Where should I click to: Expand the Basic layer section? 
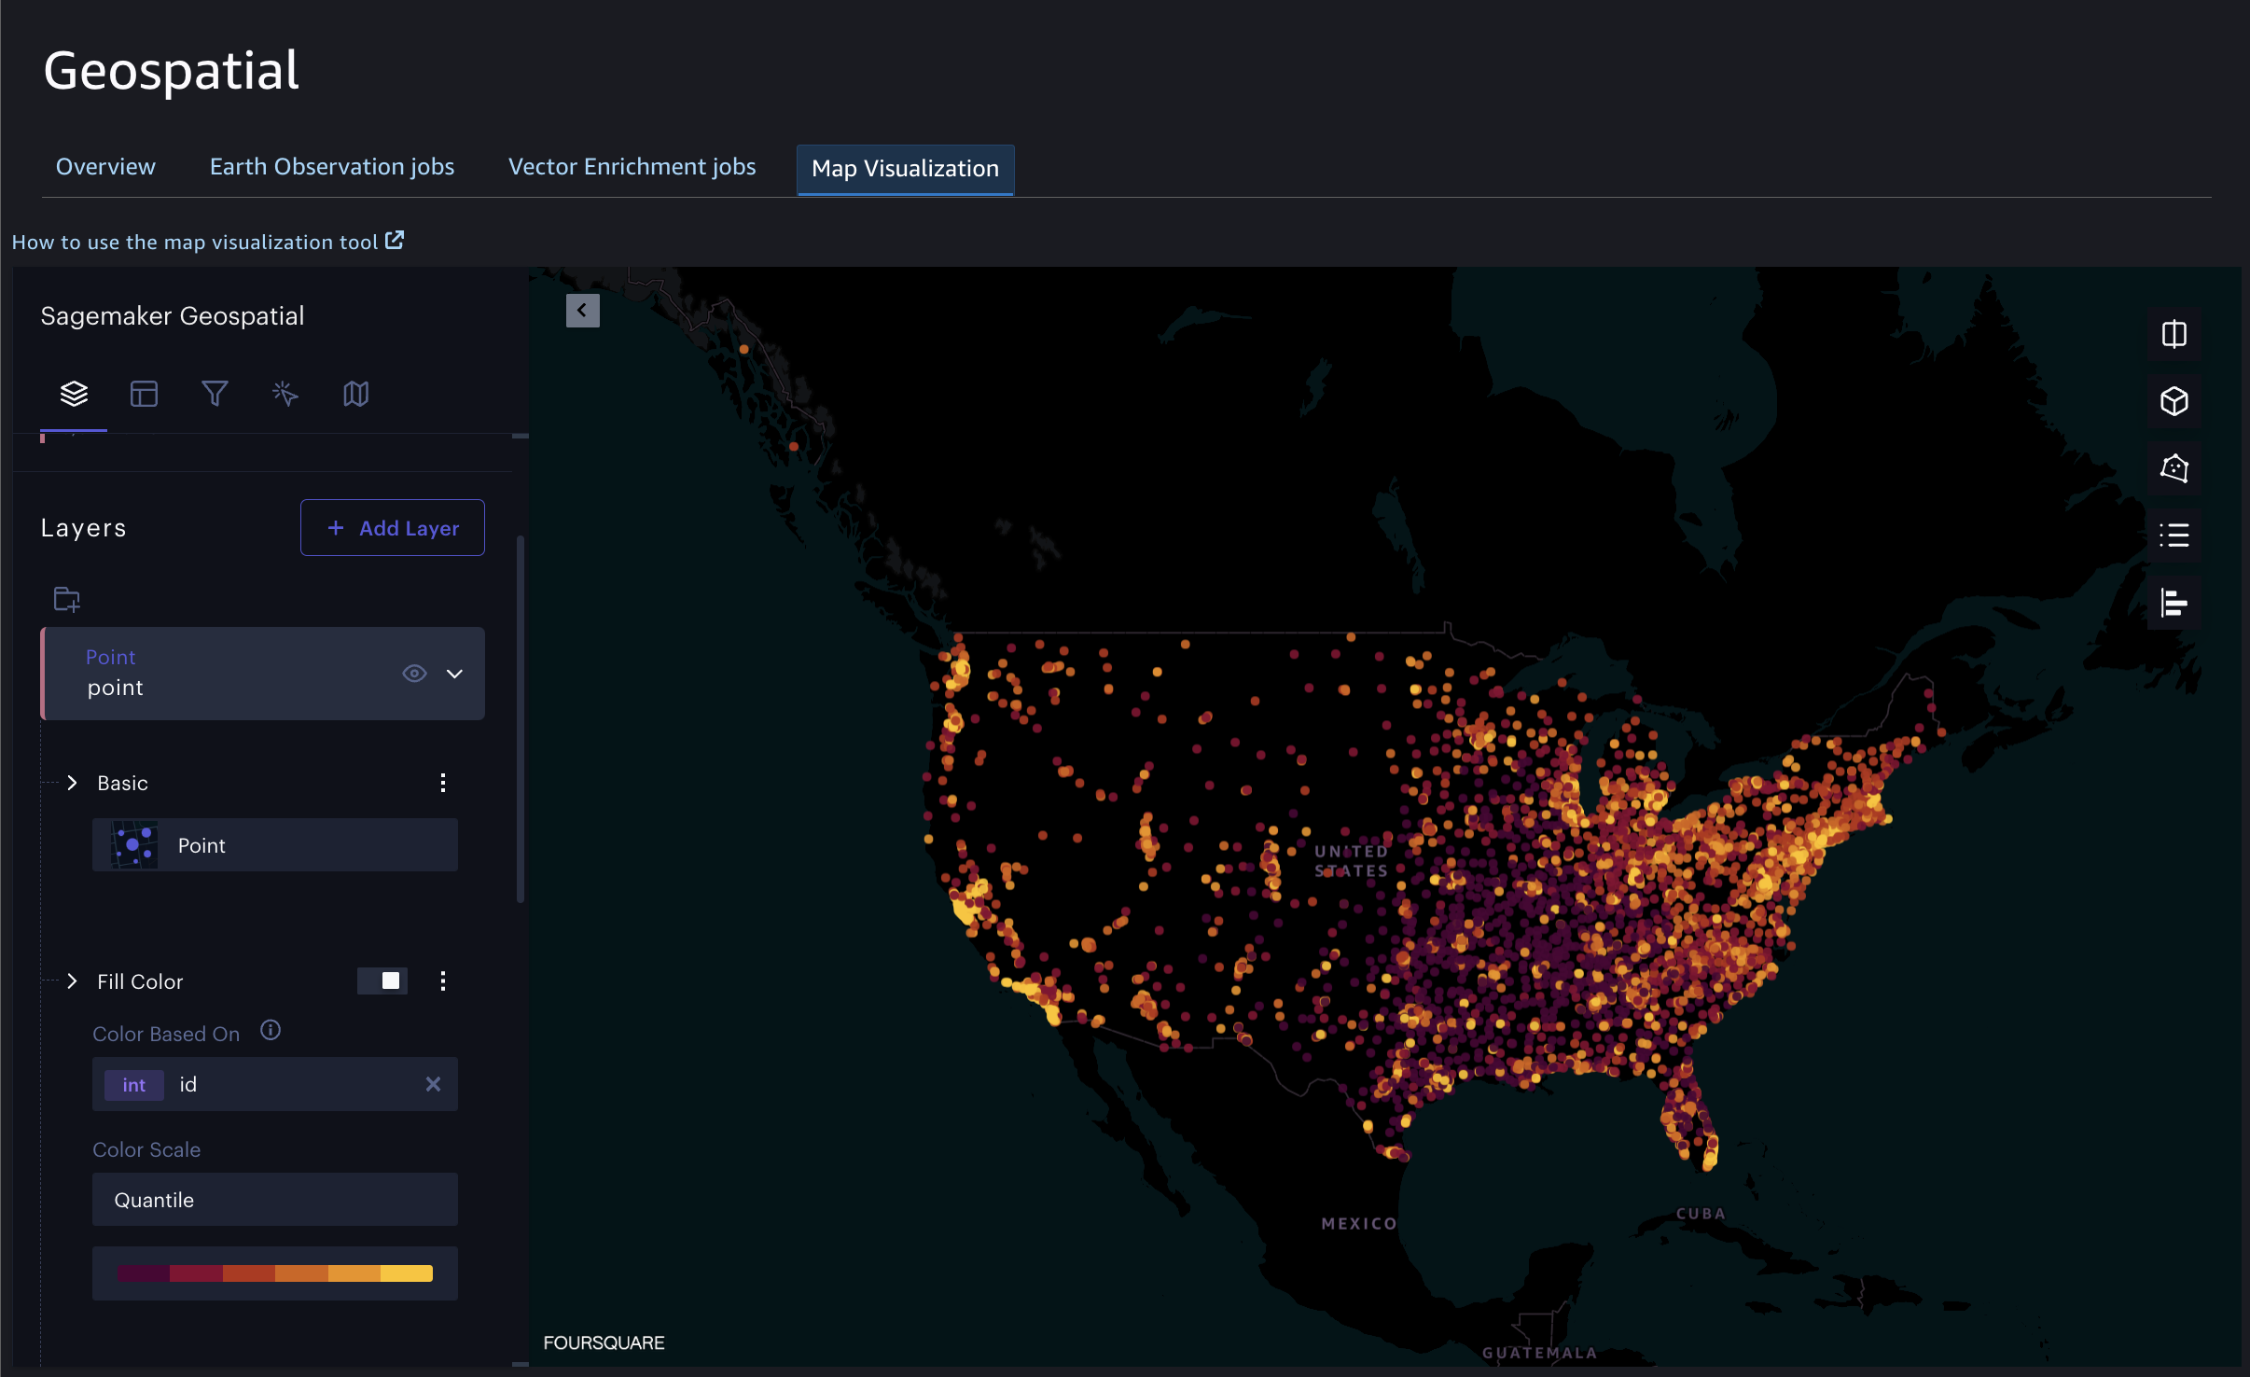pos(73,783)
